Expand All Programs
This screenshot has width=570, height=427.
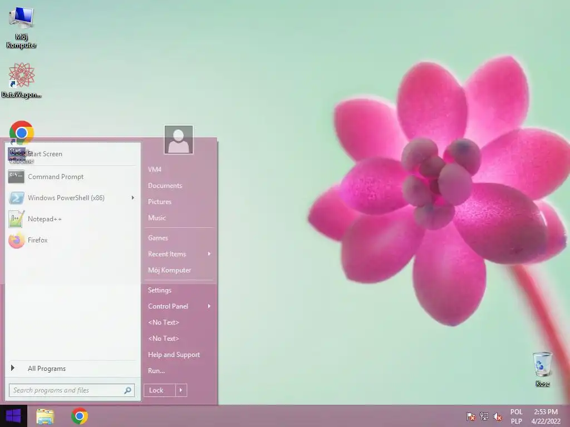[72, 369]
